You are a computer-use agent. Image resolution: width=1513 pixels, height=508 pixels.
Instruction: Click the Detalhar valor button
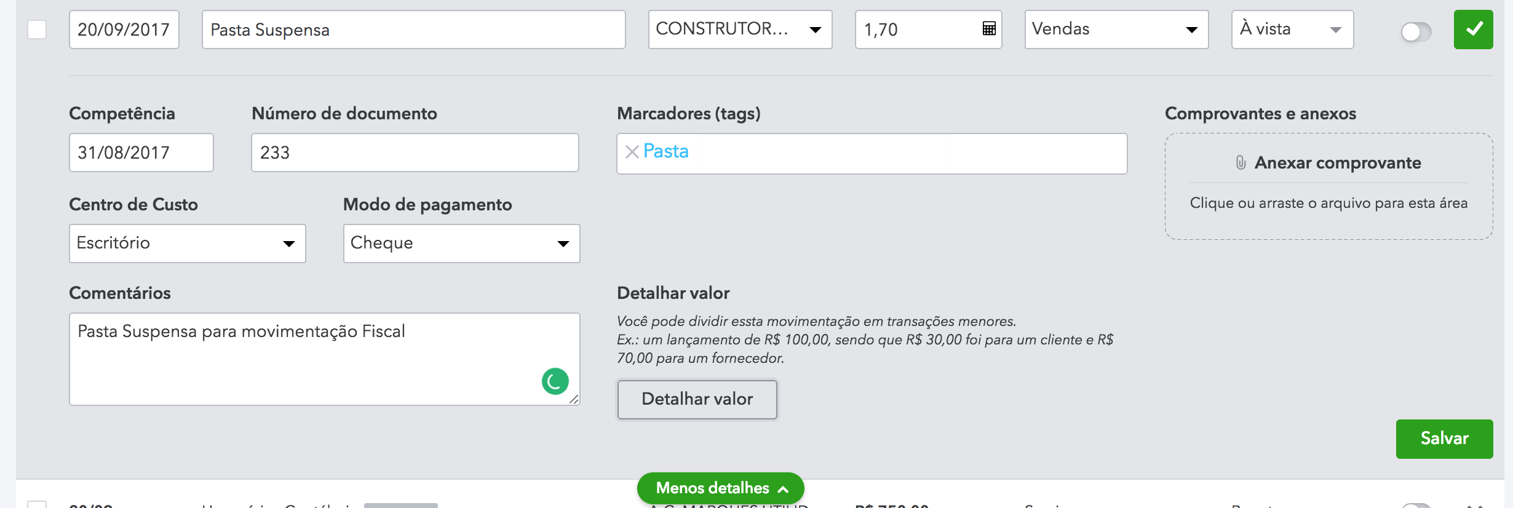click(x=697, y=400)
